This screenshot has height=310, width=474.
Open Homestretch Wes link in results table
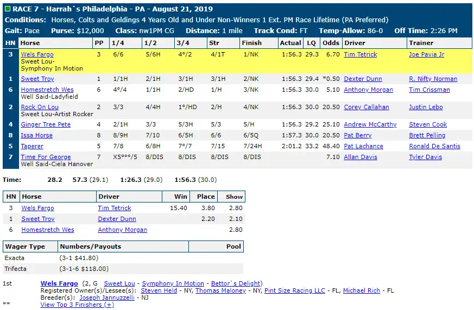[47, 90]
